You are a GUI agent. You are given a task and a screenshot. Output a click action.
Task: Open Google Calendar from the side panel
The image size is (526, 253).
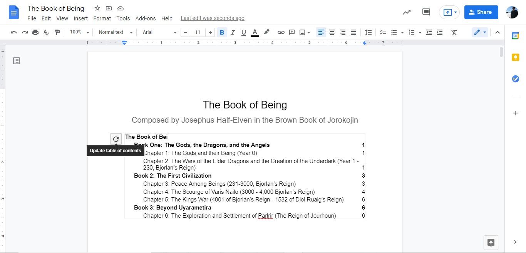point(516,35)
